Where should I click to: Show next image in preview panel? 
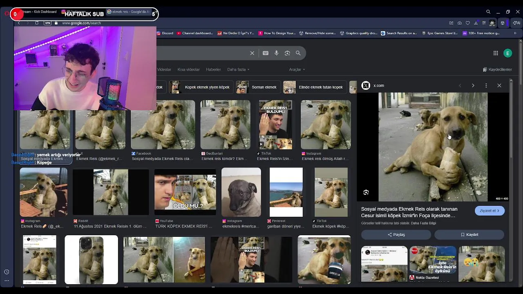point(473,85)
